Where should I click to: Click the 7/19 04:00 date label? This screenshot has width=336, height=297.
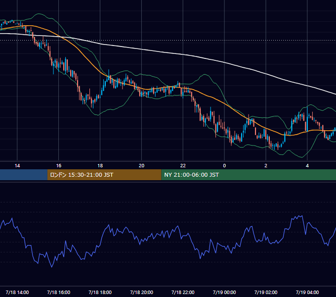307,292
